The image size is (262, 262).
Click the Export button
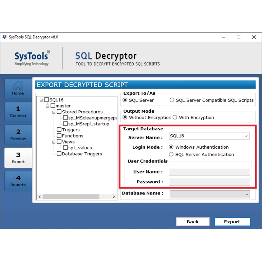pos(232,222)
